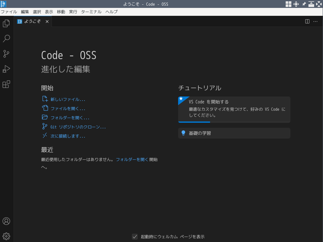The width and height of the screenshot is (323, 242).
Task: Open the Accounts menu icon
Action: (x=6, y=221)
